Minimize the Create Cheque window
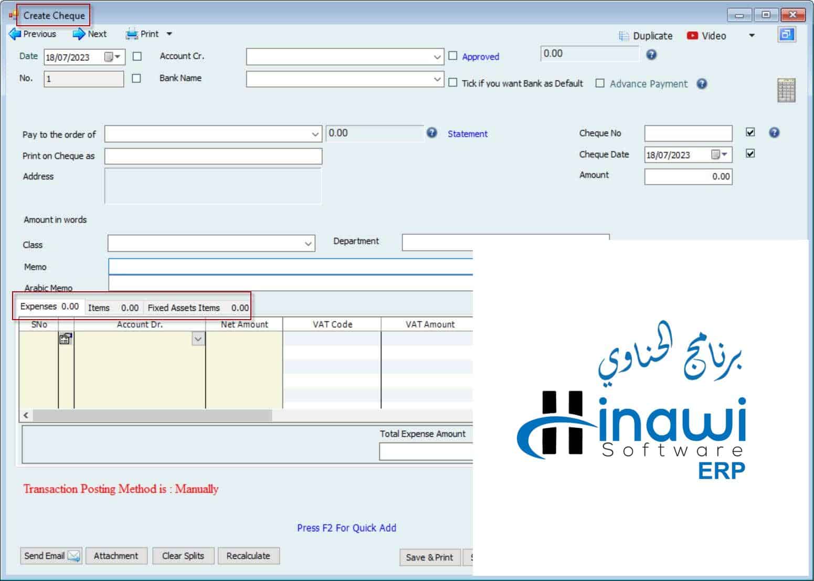The image size is (814, 581). pyautogui.click(x=739, y=15)
